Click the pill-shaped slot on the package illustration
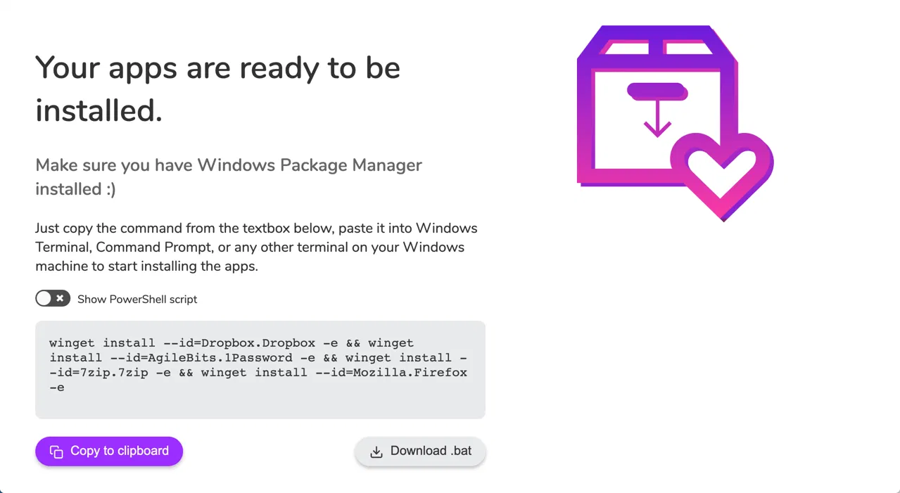The image size is (900, 493). (x=657, y=91)
